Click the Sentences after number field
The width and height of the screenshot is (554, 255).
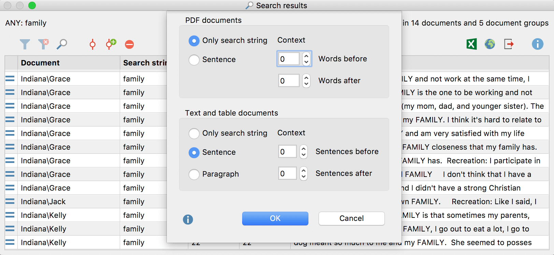coord(288,174)
